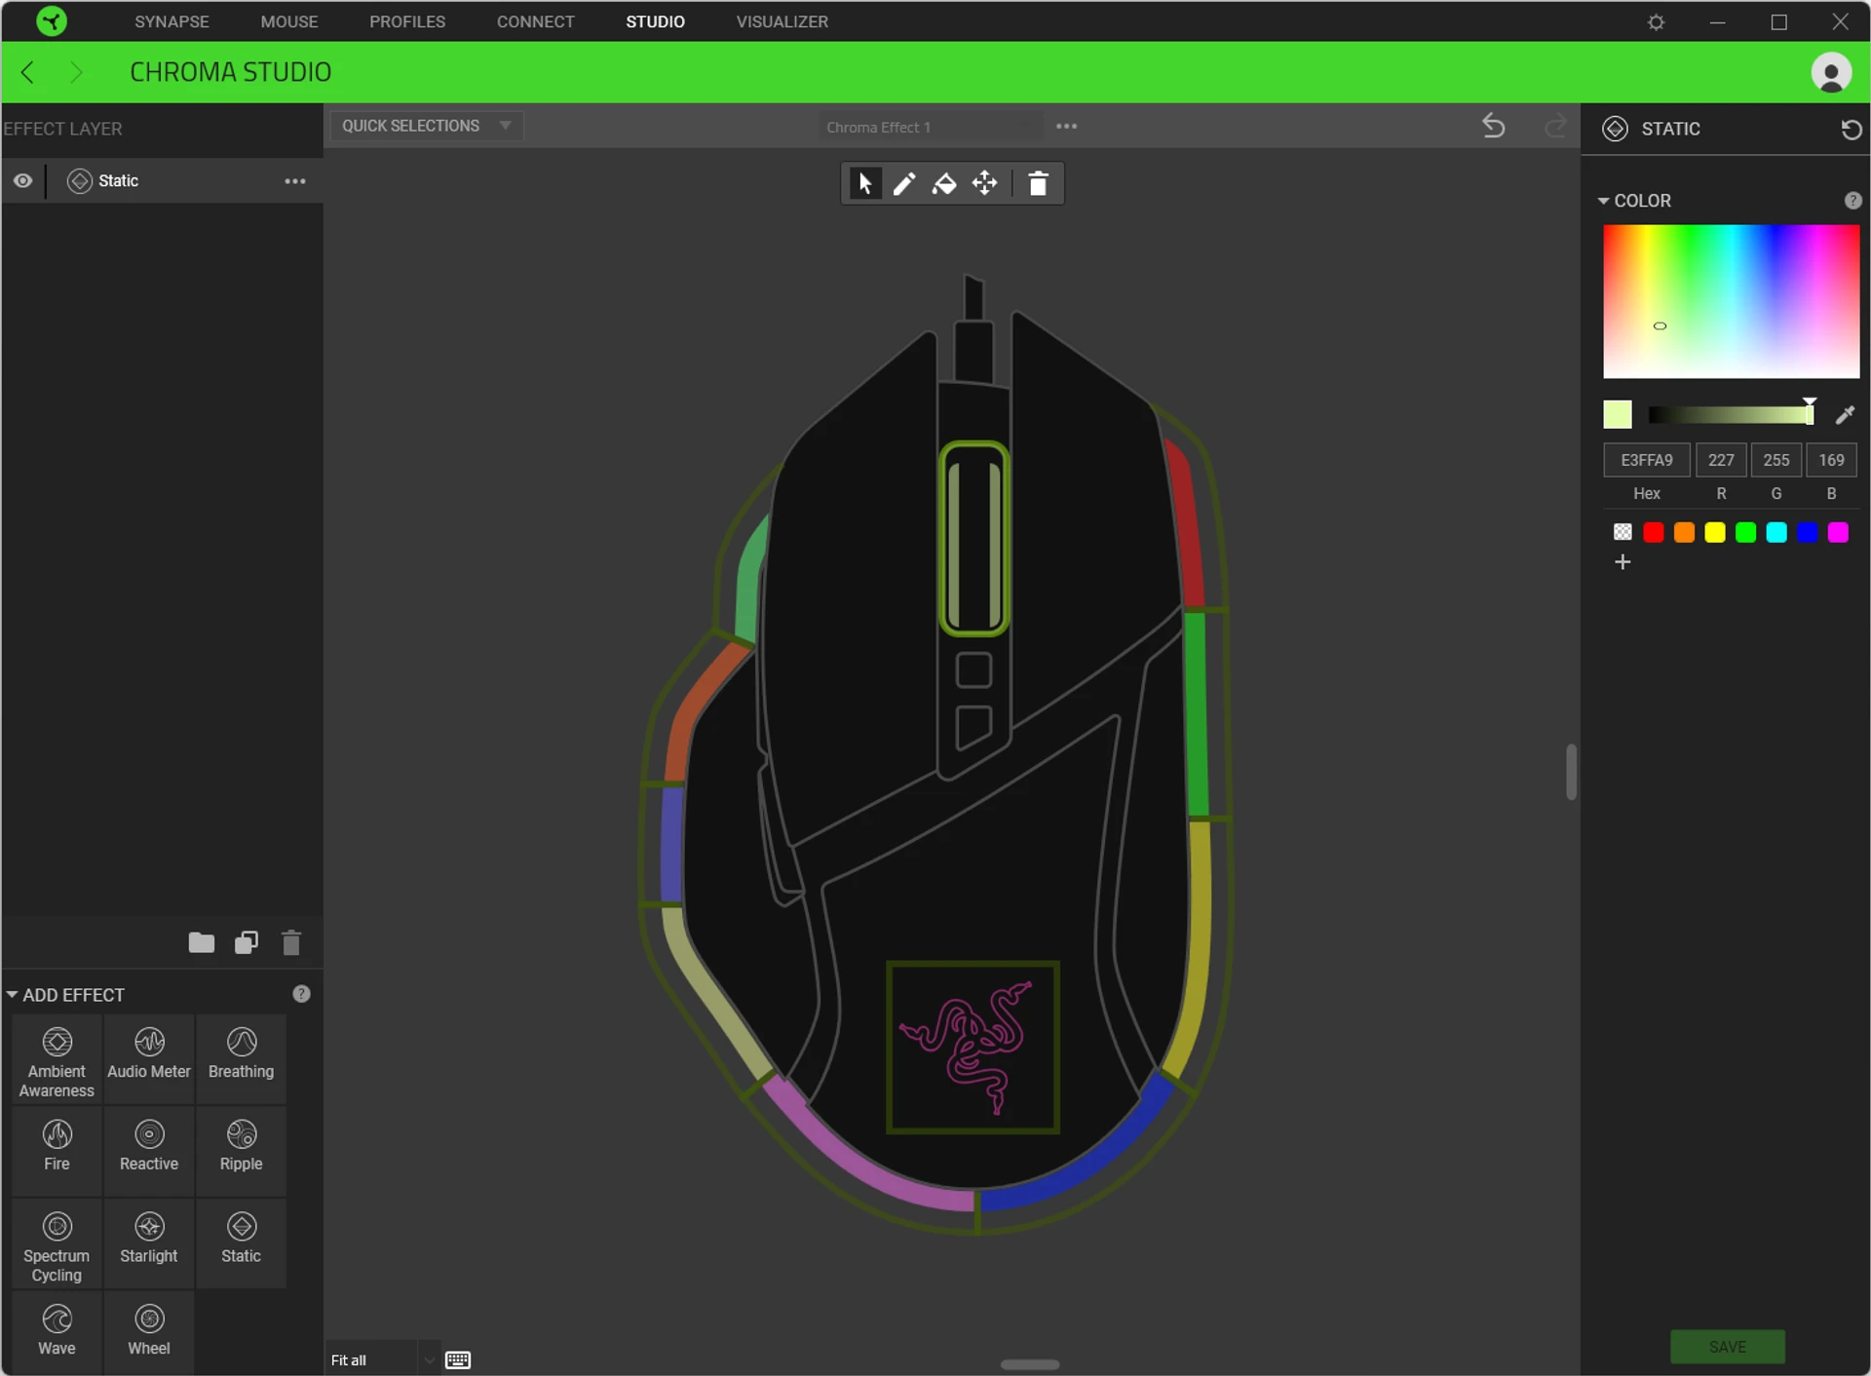Open the keyboard shortcuts icon
Viewport: 1871px width, 1376px height.
(458, 1360)
